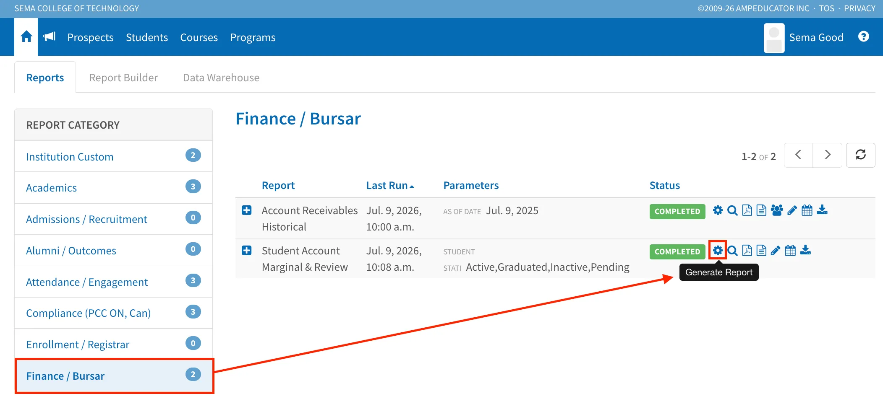Open the help question mark icon
This screenshot has height=404, width=883.
pyautogui.click(x=863, y=36)
